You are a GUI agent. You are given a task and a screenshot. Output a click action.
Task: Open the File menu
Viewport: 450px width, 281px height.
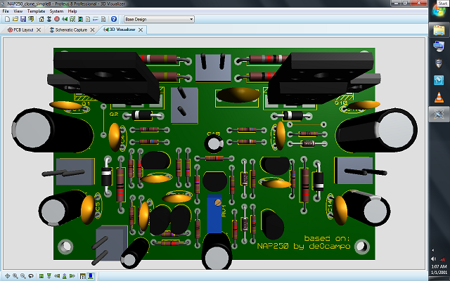pos(6,11)
